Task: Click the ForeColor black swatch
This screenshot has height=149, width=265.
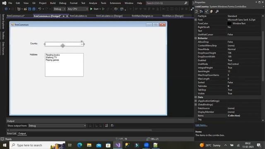Action: [229, 24]
